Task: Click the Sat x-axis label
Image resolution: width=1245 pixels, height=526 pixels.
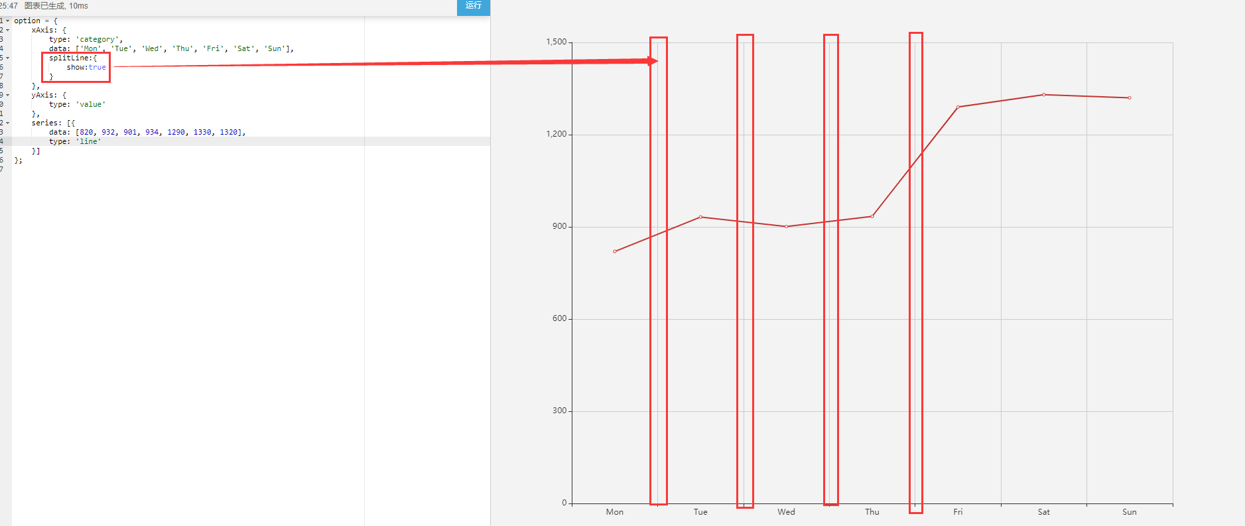Action: click(x=1044, y=512)
